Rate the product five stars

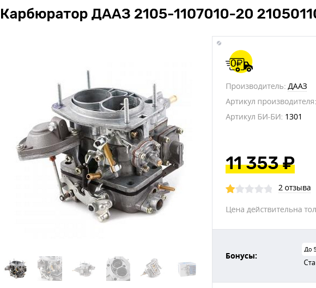[x=268, y=189]
